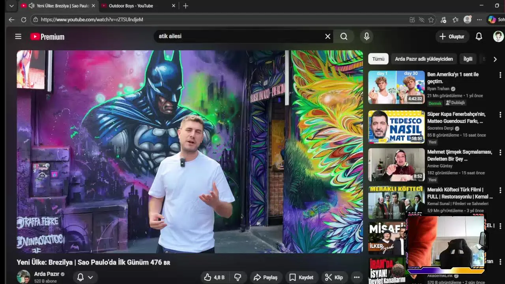505x284 pixels.
Task: Open the favorites list toolbar icon
Action: [455, 19]
